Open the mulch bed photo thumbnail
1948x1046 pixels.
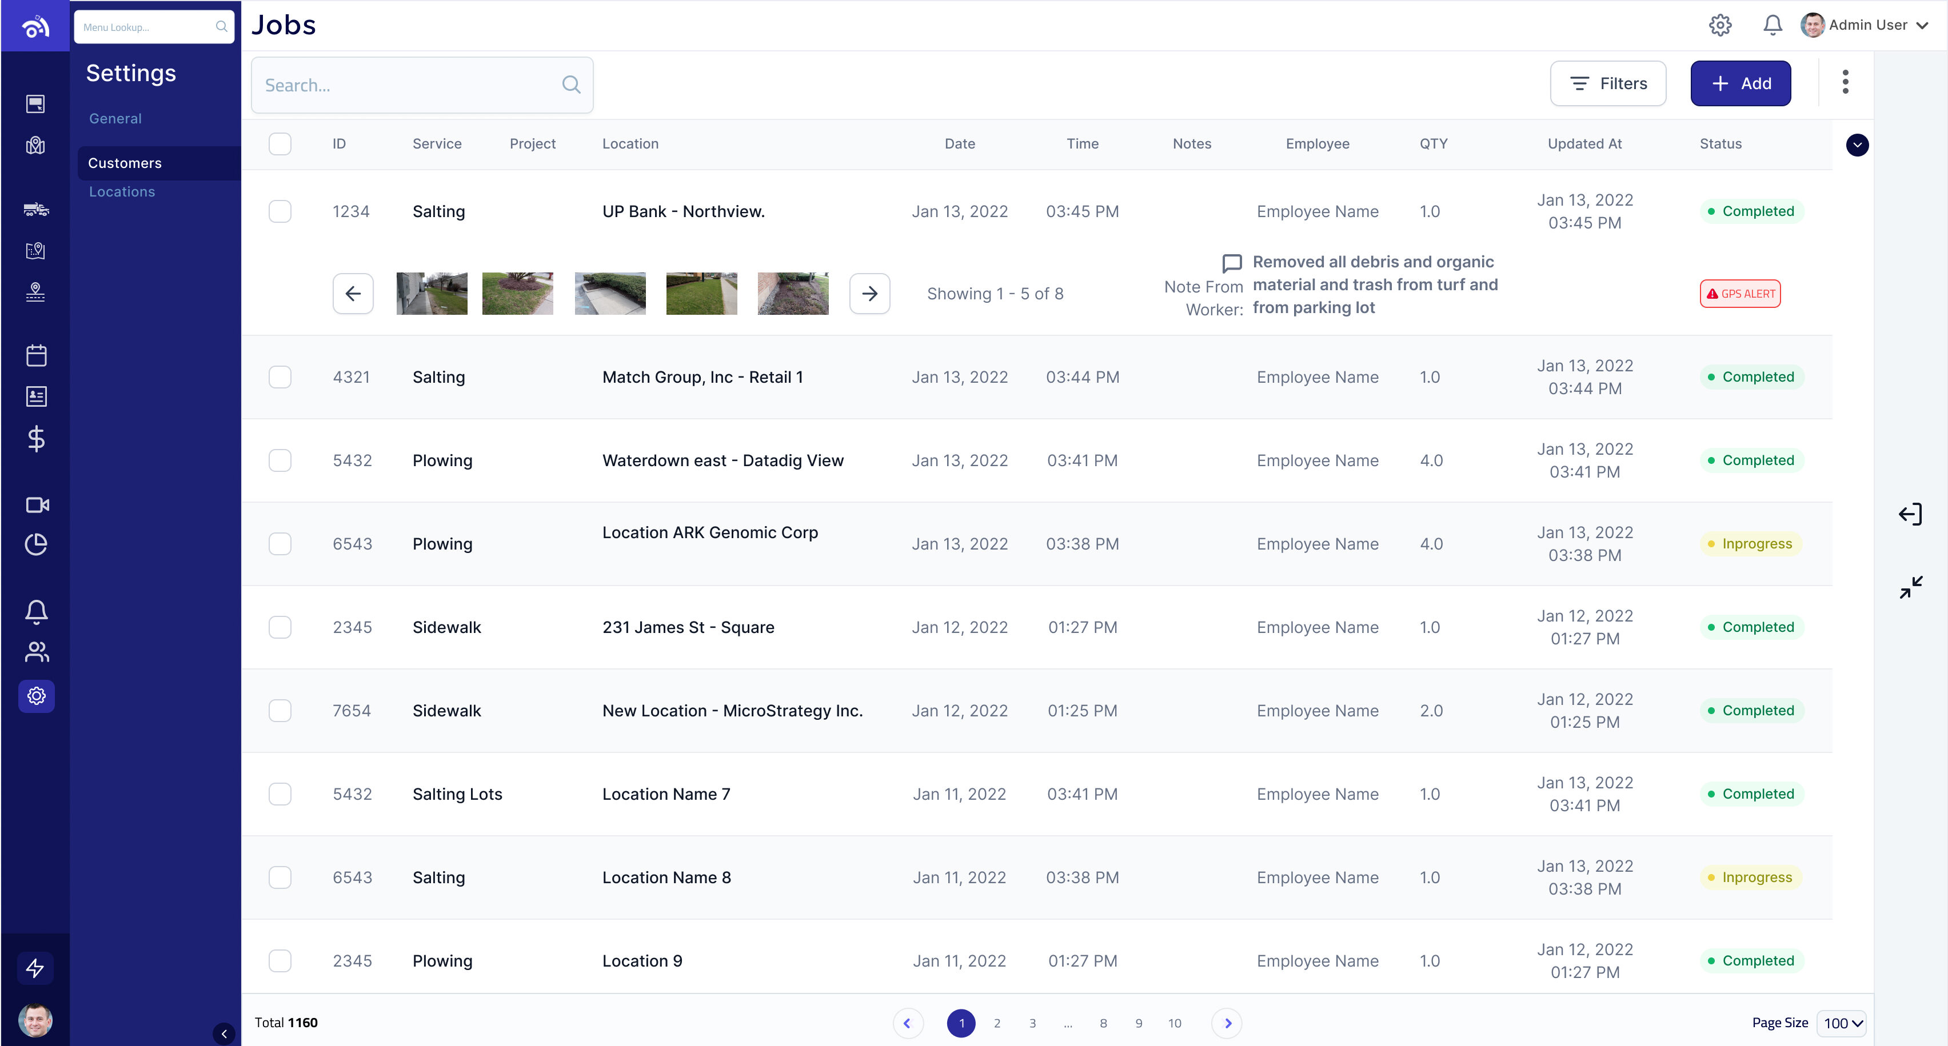click(517, 293)
